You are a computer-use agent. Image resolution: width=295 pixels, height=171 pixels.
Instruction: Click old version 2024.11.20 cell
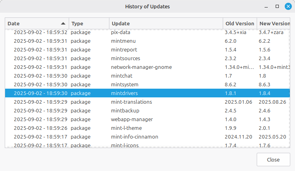239,137
